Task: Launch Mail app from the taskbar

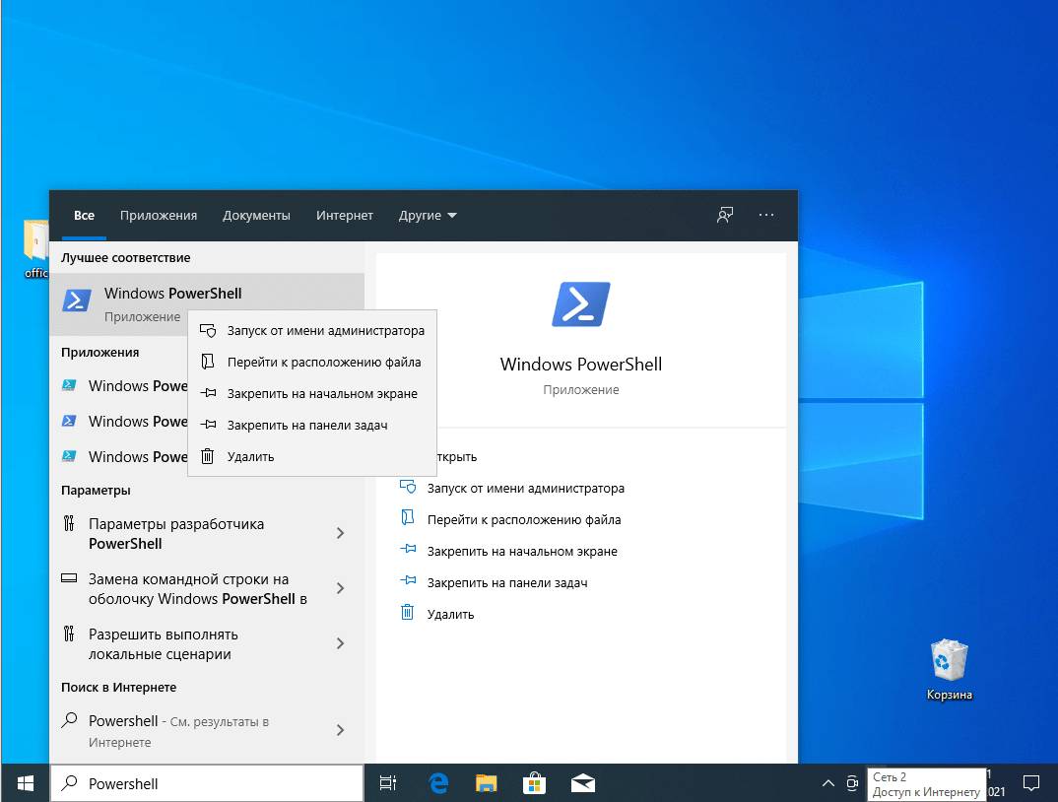Action: (582, 782)
